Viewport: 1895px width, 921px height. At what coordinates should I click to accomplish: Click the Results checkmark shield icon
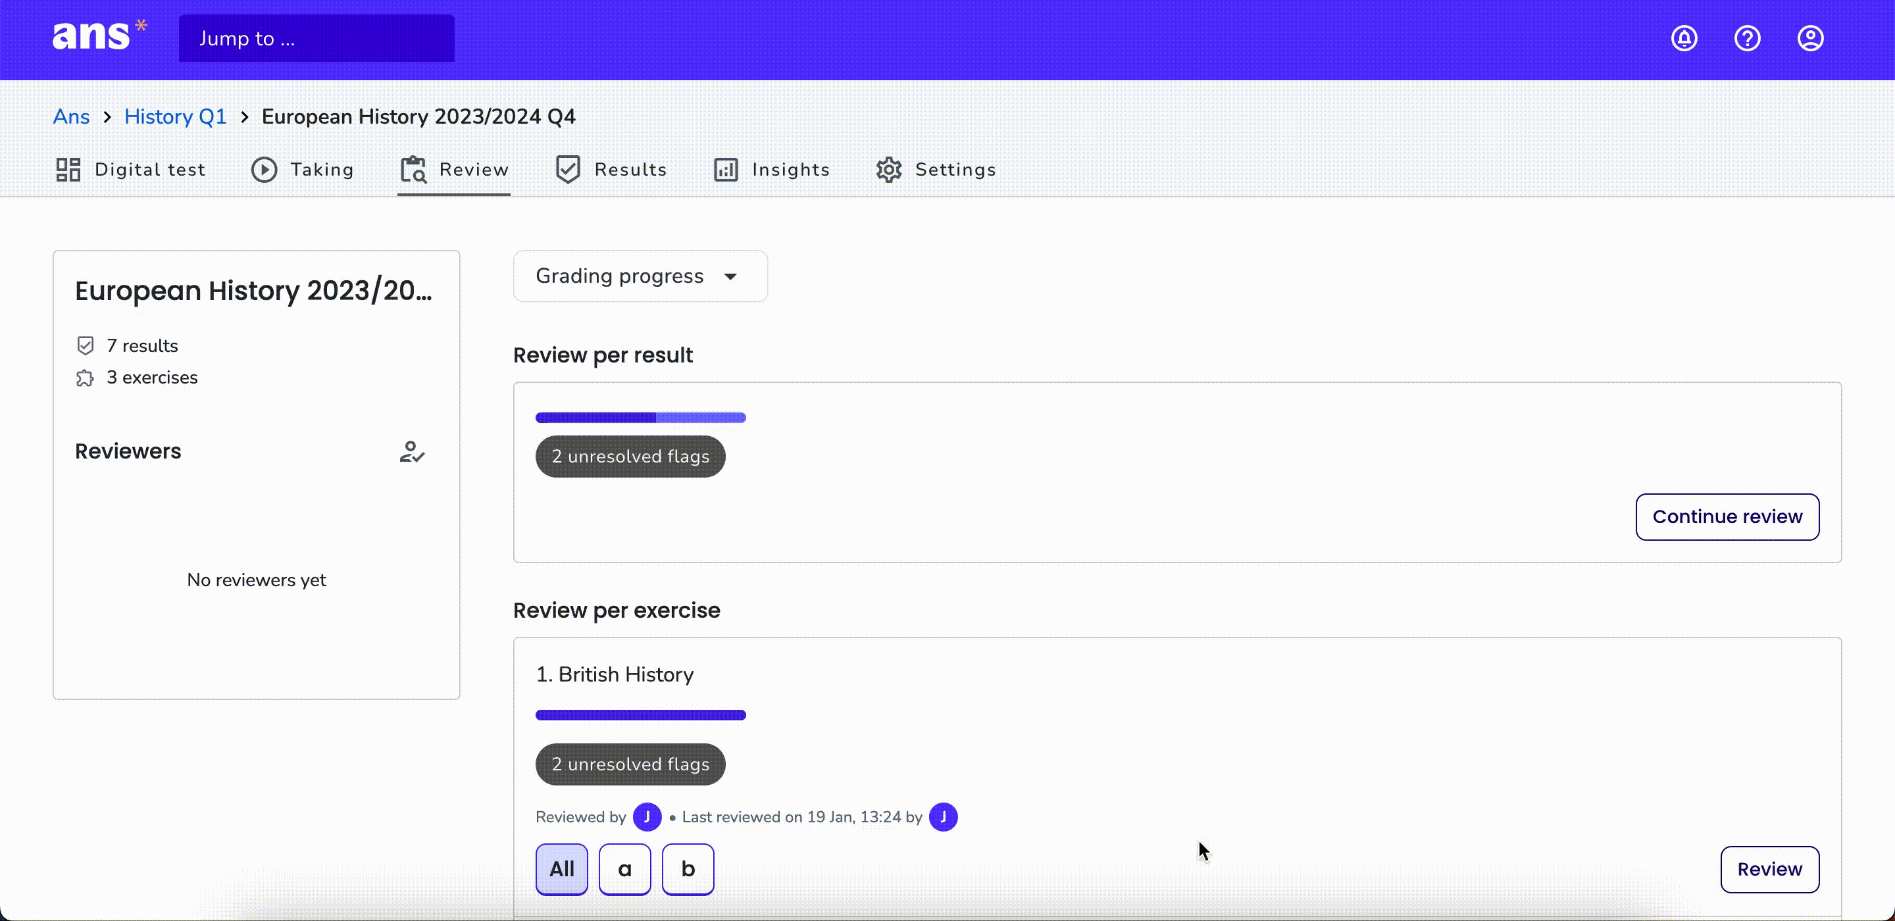(568, 169)
